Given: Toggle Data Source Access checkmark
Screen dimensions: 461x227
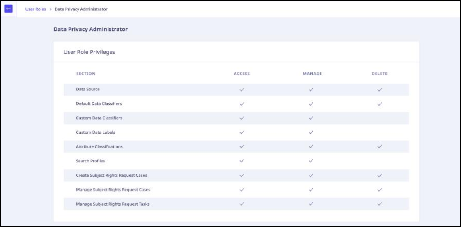Looking at the screenshot, I should tap(242, 90).
